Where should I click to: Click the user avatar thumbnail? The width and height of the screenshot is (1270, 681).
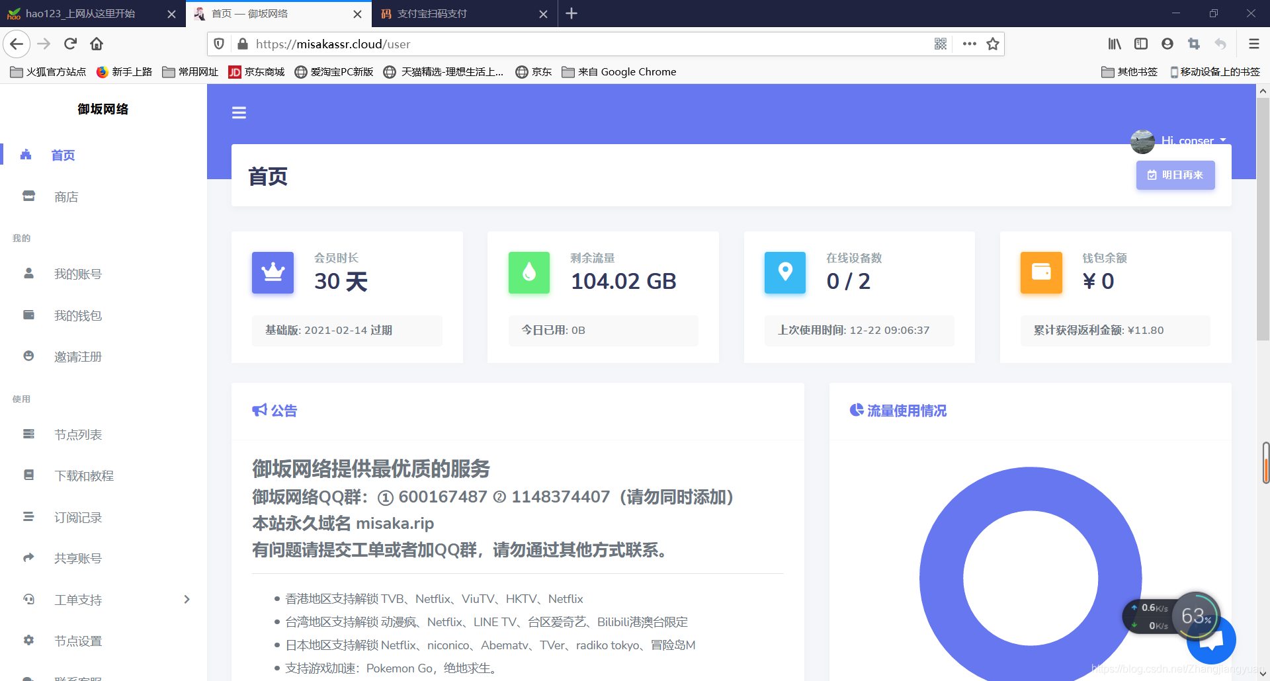(x=1142, y=141)
